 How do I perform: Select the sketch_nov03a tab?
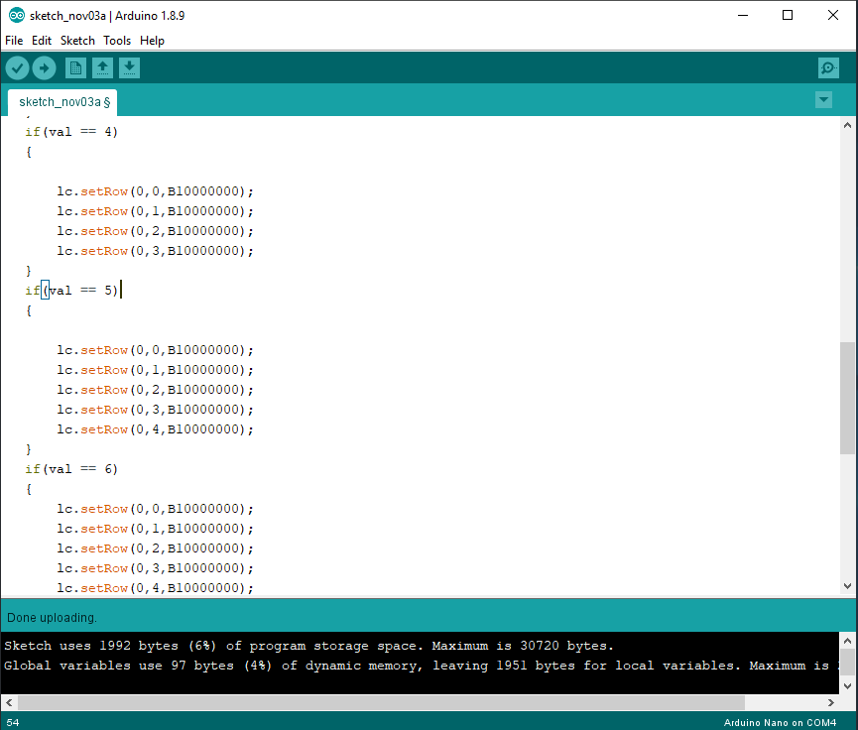[62, 102]
